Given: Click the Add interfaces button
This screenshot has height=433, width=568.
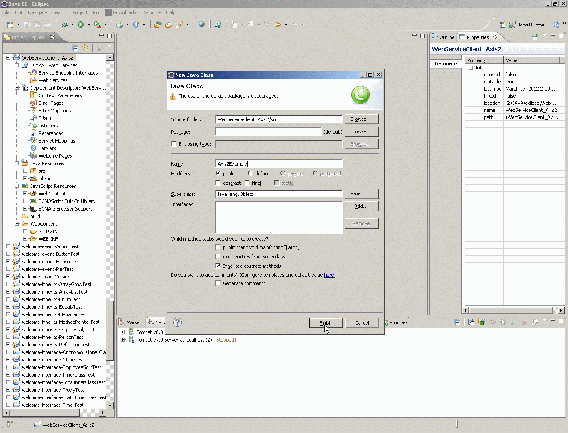Looking at the screenshot, I should pyautogui.click(x=361, y=206).
